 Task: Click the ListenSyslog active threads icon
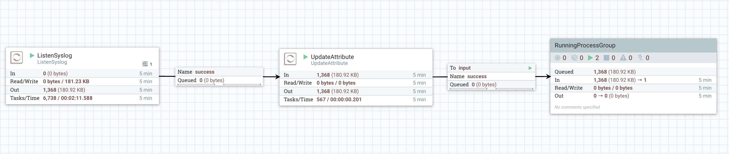pyautogui.click(x=145, y=64)
